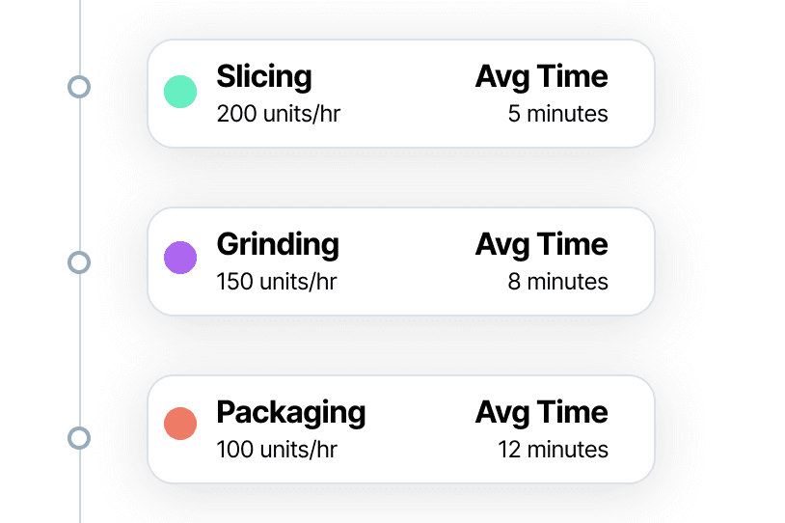The height and width of the screenshot is (523, 785).
Task: Click Avg Time heading in Slicing card
Action: (x=542, y=77)
